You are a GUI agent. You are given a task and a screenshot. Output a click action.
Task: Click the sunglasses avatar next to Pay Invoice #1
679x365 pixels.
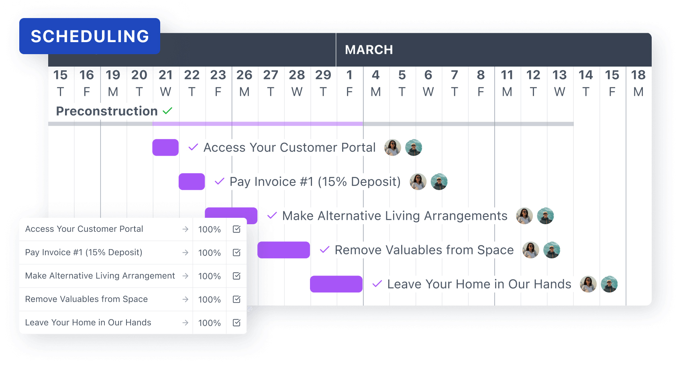coord(418,181)
